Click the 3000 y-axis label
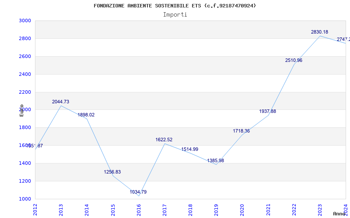350x218 pixels. (x=25, y=20)
